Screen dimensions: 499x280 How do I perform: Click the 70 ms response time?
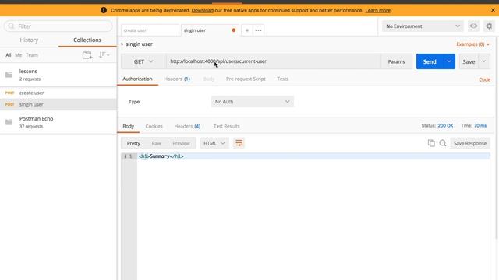(480, 126)
